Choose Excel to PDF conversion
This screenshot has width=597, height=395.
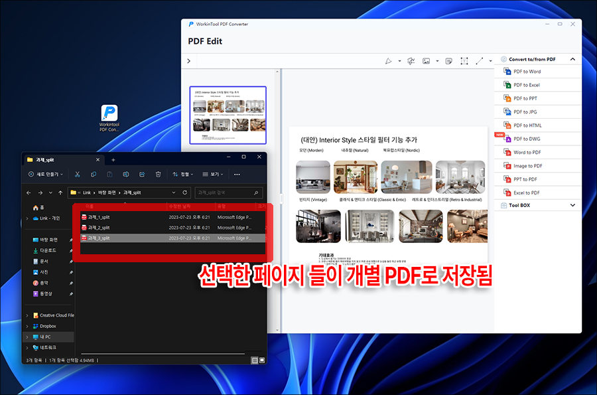537,193
